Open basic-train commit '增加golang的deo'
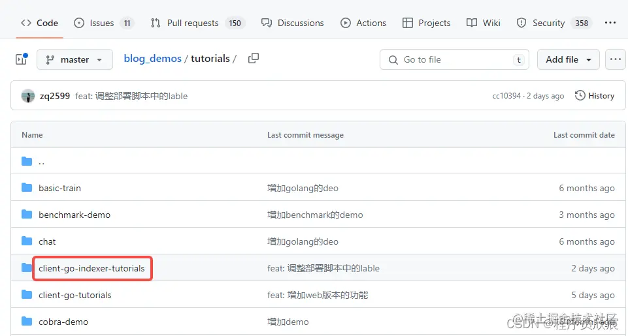The height and width of the screenshot is (336, 628). (x=303, y=188)
